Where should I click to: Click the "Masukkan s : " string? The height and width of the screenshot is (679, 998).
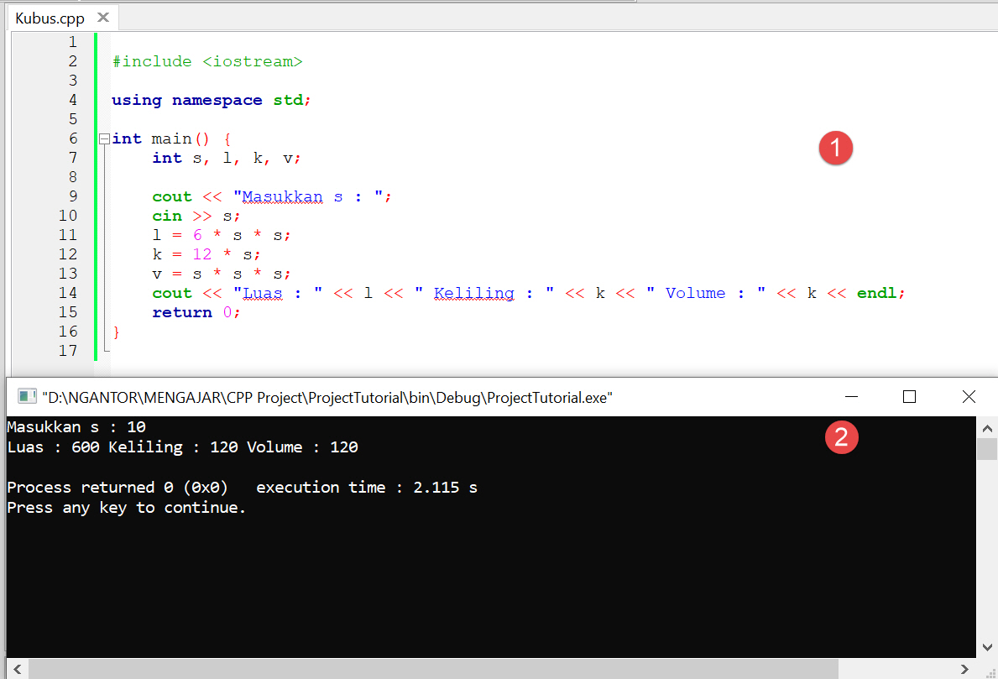309,196
